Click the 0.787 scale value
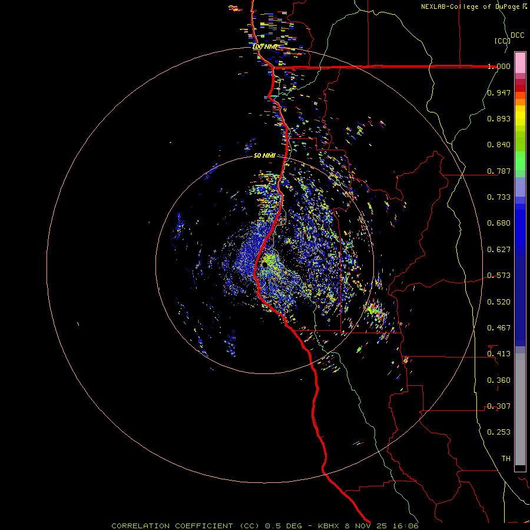Screen dimensions: 530x530 pyautogui.click(x=499, y=171)
